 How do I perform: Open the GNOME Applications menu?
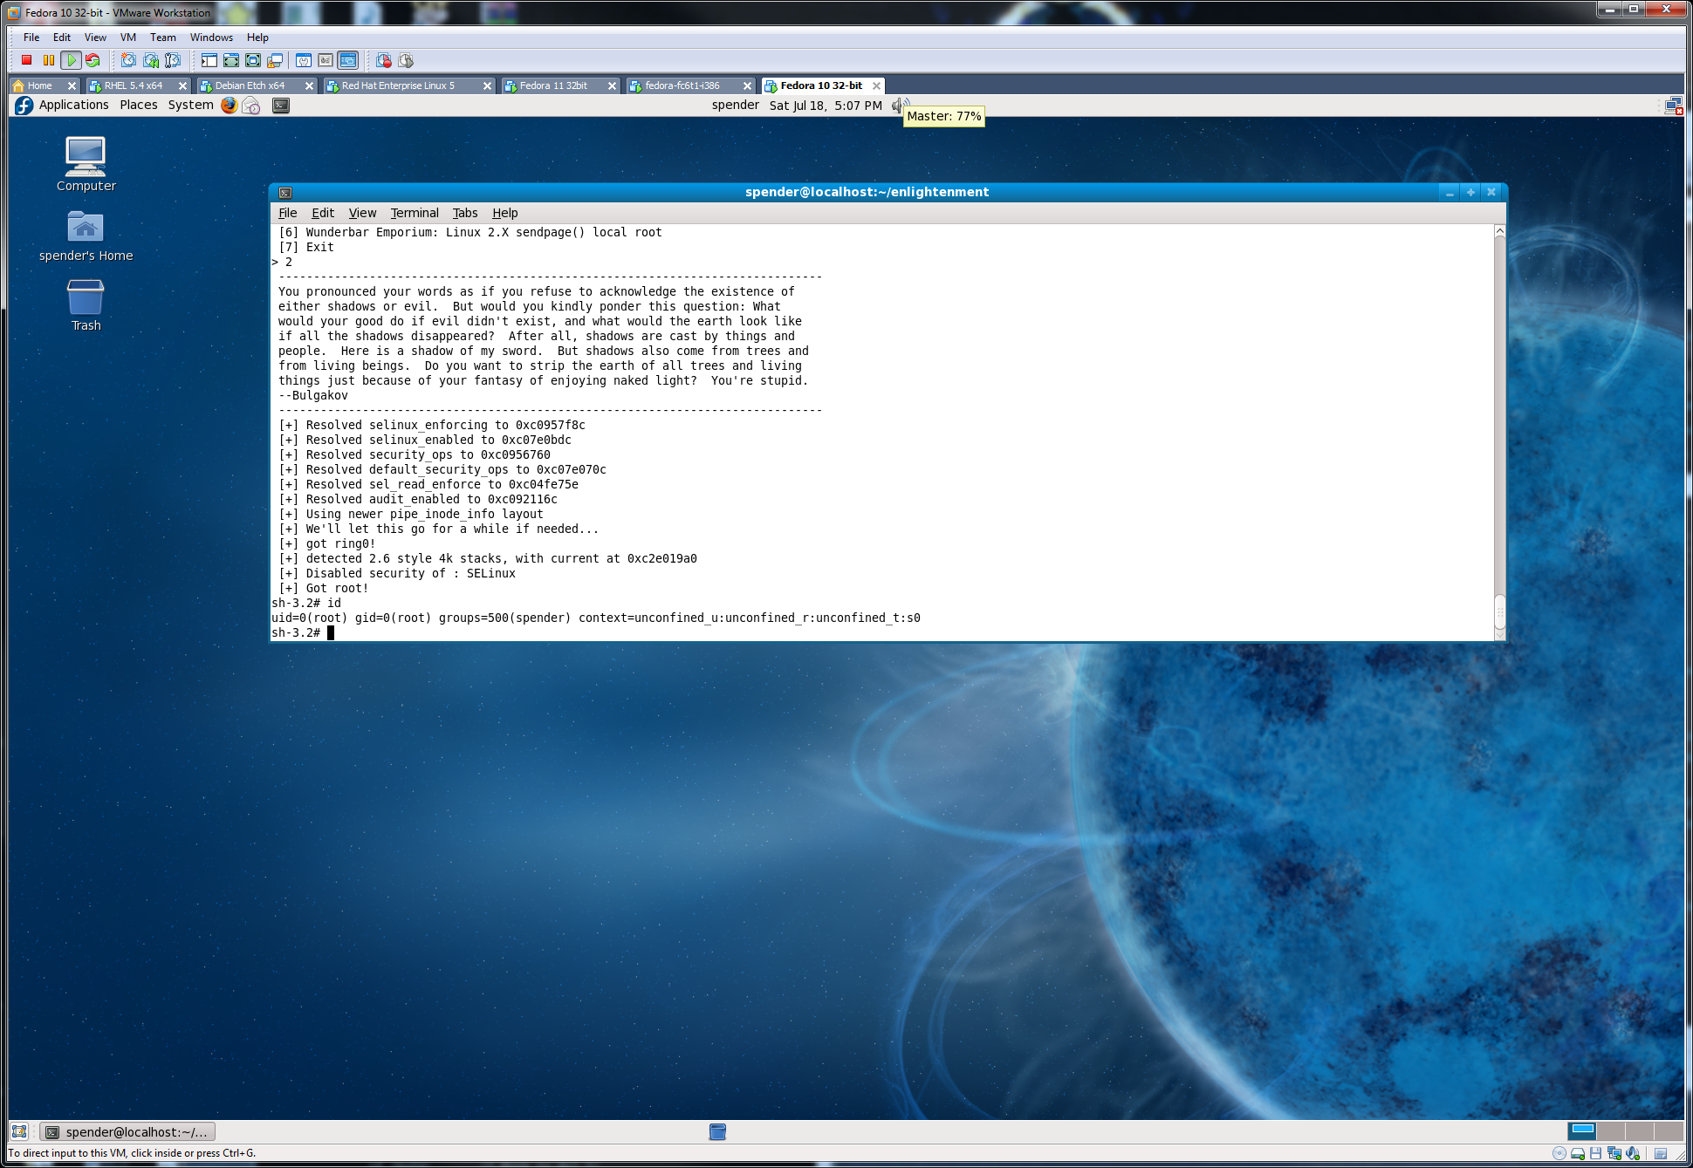click(x=74, y=105)
